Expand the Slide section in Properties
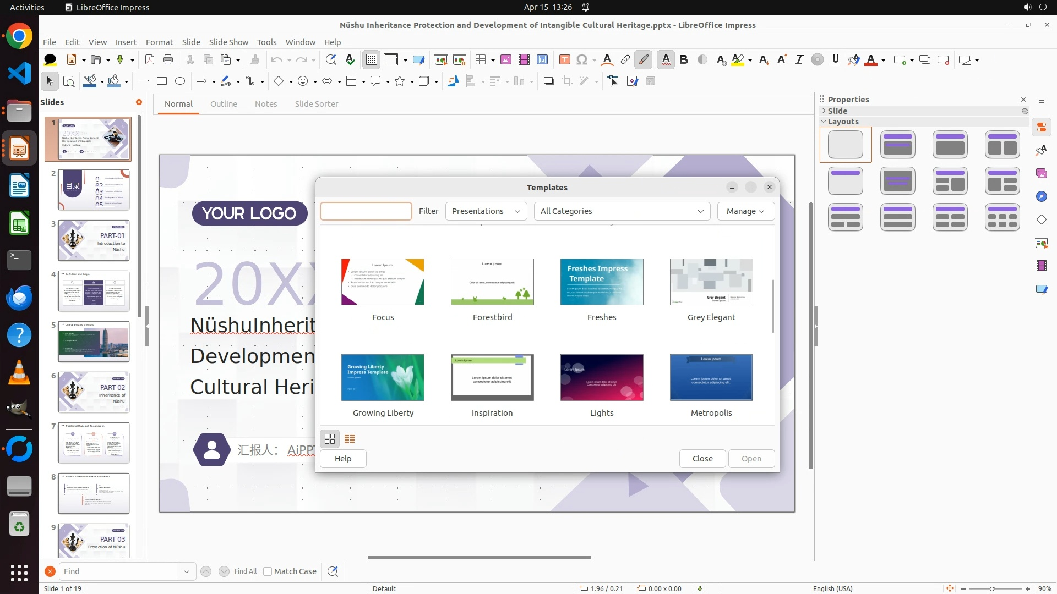1057x594 pixels. (837, 111)
